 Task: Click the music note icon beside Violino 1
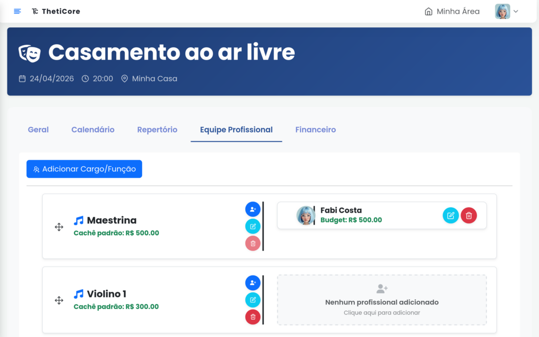(x=79, y=294)
